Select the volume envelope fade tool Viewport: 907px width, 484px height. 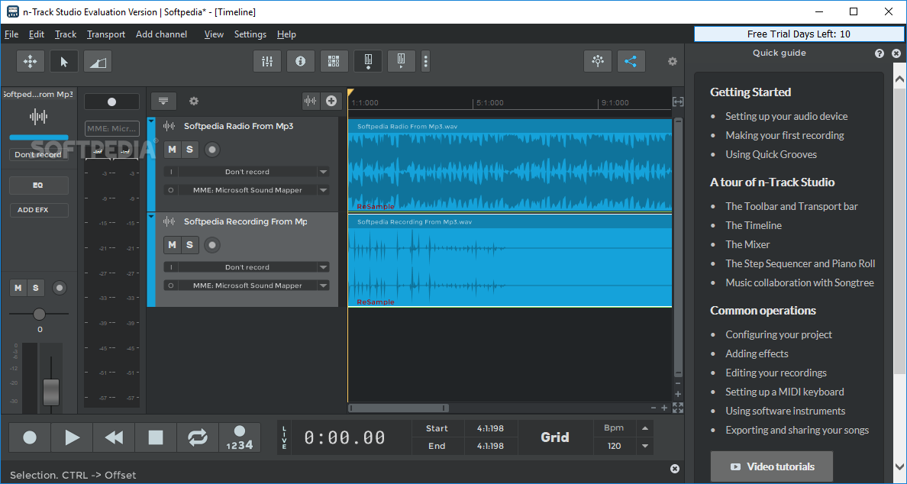click(x=98, y=61)
